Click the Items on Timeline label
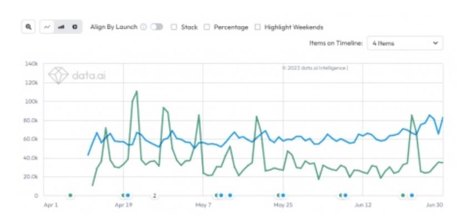The height and width of the screenshot is (217, 457). pyautogui.click(x=336, y=43)
